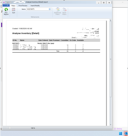Open the Sort options icon

point(13,11)
